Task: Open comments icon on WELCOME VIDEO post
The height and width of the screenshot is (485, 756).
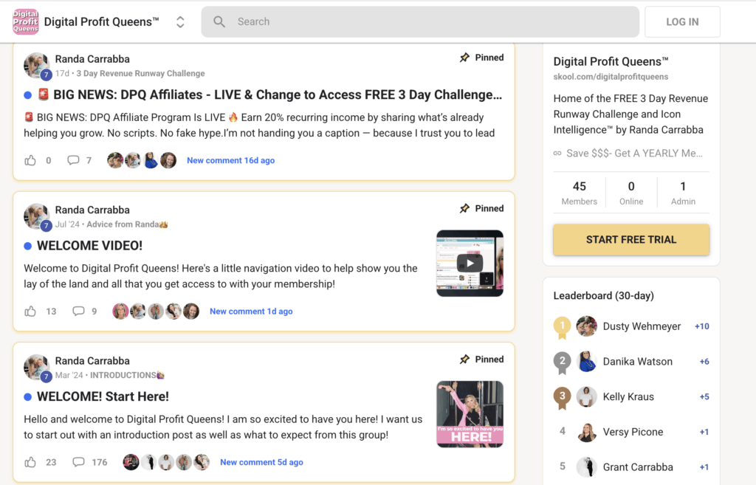Action: 78,311
